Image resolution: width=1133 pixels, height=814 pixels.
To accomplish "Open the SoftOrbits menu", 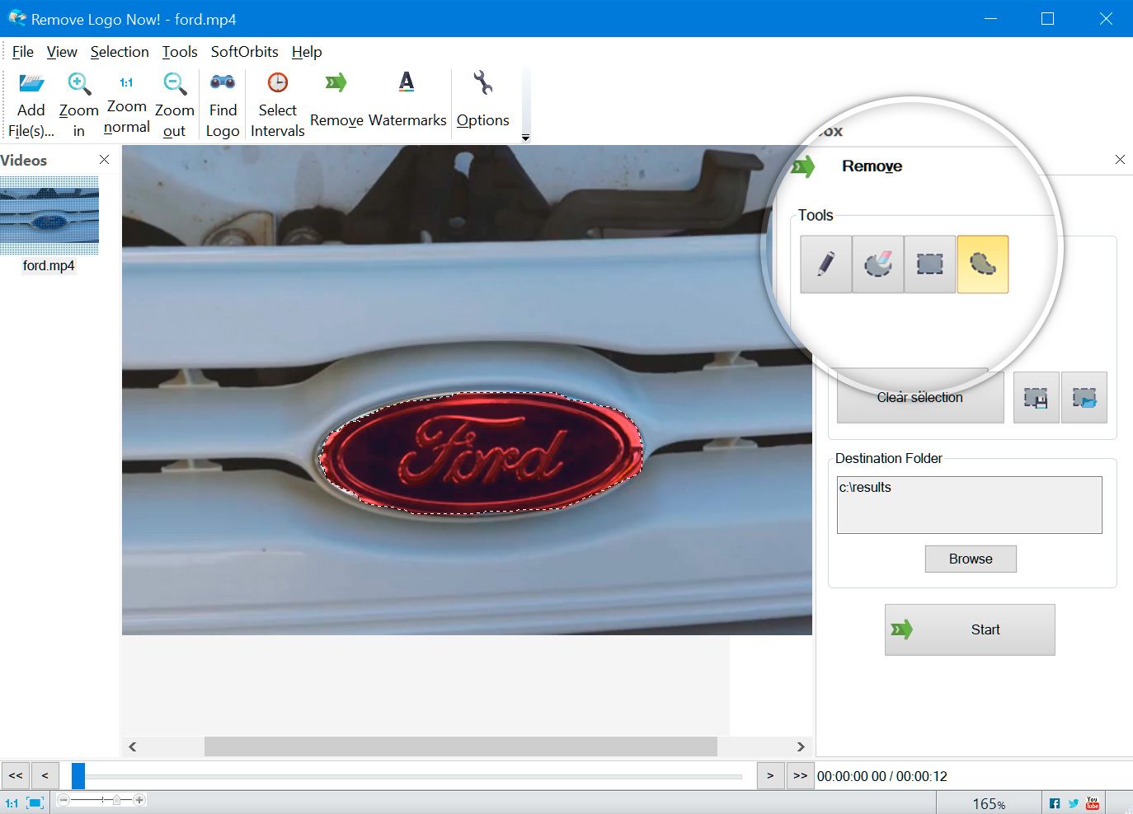I will click(245, 52).
